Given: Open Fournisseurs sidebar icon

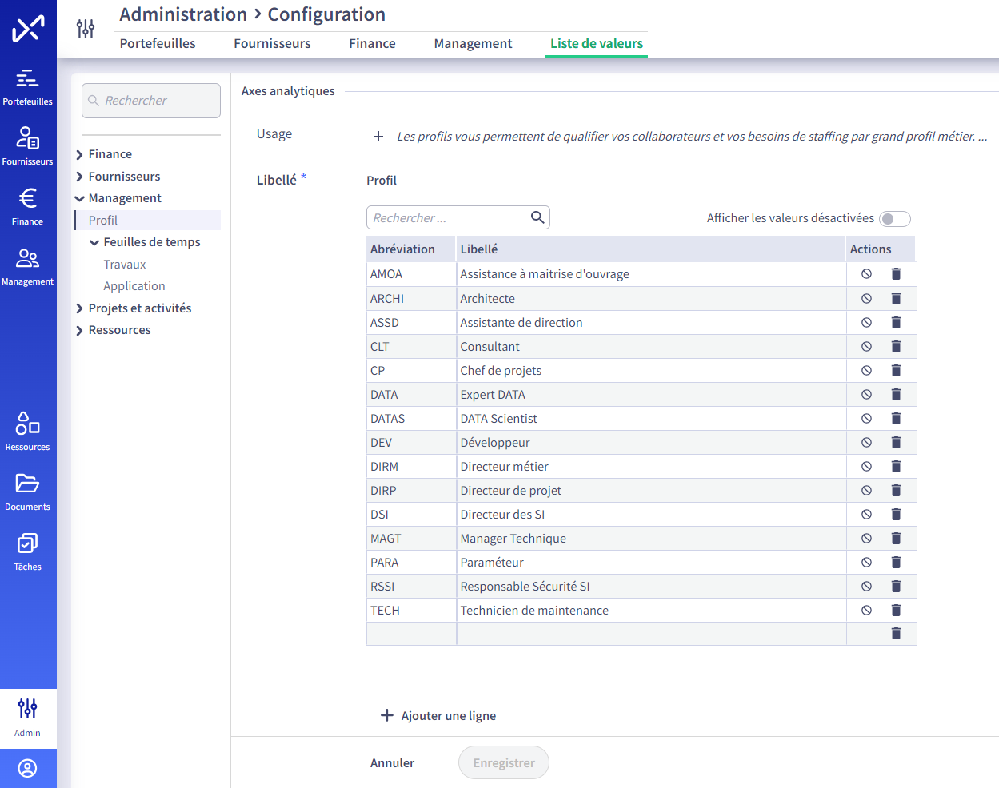Looking at the screenshot, I should [x=28, y=146].
